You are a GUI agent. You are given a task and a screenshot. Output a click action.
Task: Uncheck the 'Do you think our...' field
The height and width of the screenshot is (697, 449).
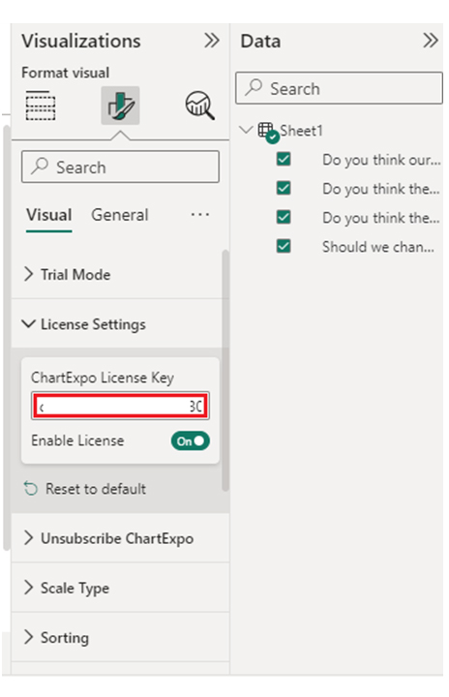[x=284, y=159]
